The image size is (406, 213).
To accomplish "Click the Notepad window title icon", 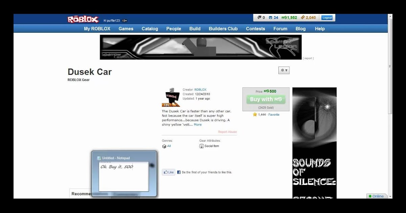I will [99, 158].
